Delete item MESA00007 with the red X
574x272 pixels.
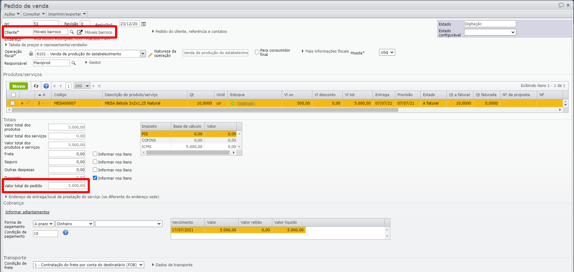(x=22, y=103)
